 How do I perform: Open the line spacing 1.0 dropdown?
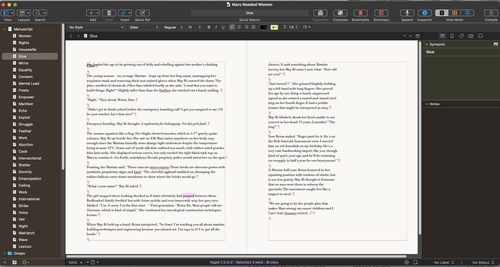click(293, 27)
